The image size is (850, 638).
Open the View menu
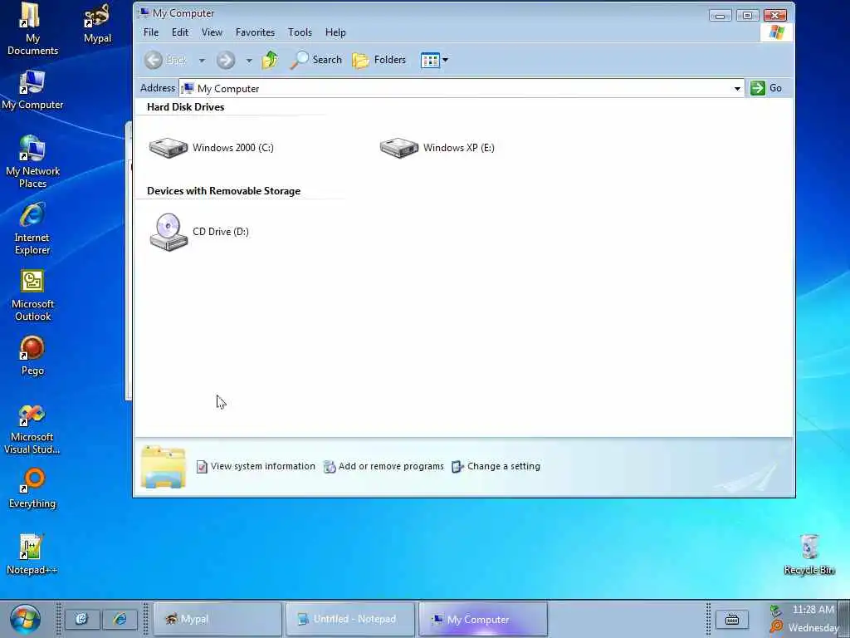(212, 32)
